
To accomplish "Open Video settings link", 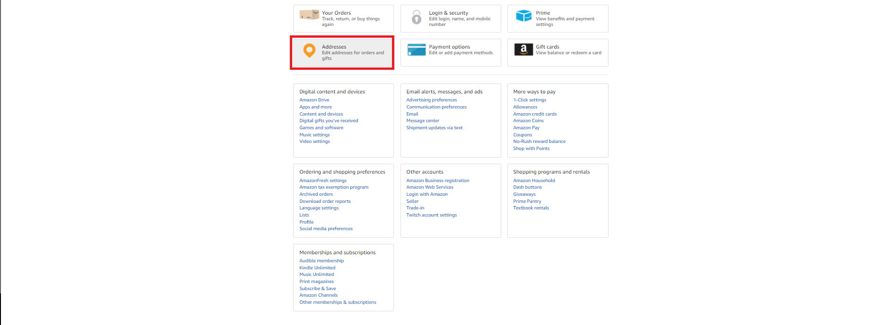I will (x=314, y=142).
